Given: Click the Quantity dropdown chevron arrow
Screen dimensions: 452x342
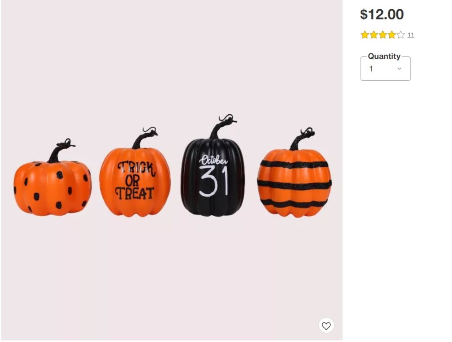Looking at the screenshot, I should pos(399,68).
